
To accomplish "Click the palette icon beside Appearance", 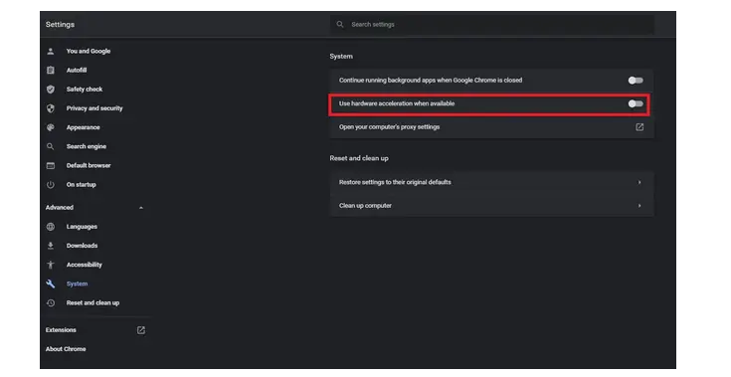I will pyautogui.click(x=51, y=127).
